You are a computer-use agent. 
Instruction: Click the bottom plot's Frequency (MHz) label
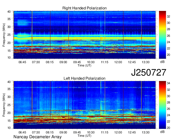pyautogui.click(x=4, y=105)
